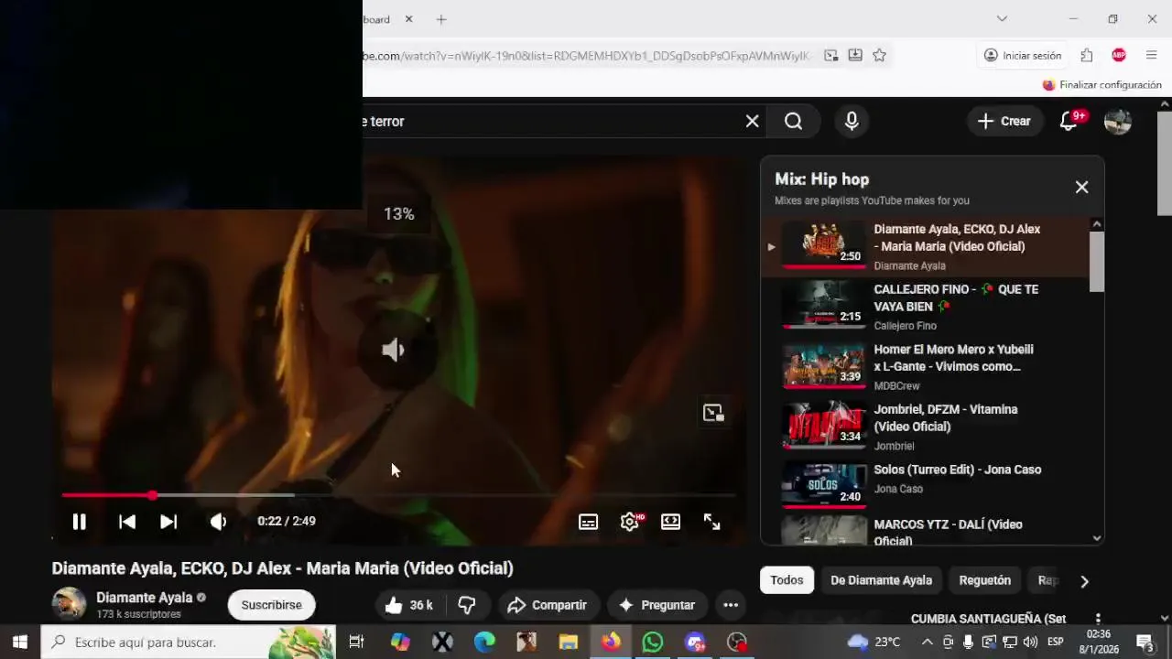Open the Preguntar button
The image size is (1172, 659).
click(x=657, y=605)
